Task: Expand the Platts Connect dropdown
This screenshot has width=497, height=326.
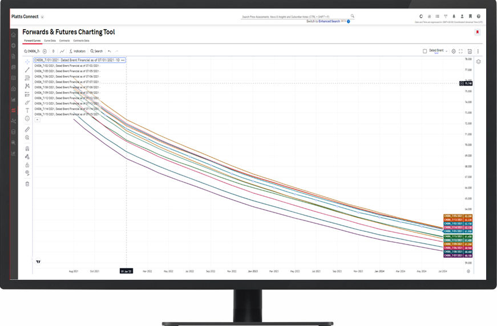Action: pyautogui.click(x=42, y=17)
